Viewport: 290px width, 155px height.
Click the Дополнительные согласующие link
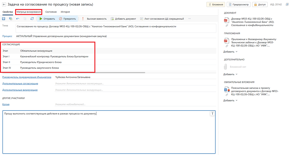pyautogui.click(x=20, y=84)
